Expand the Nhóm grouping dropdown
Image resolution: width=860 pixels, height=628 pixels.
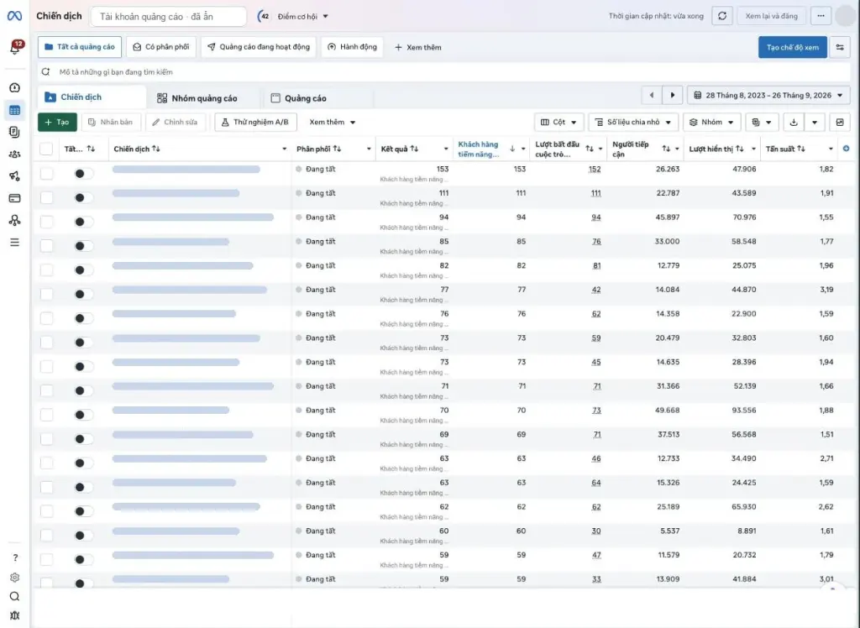pos(712,123)
